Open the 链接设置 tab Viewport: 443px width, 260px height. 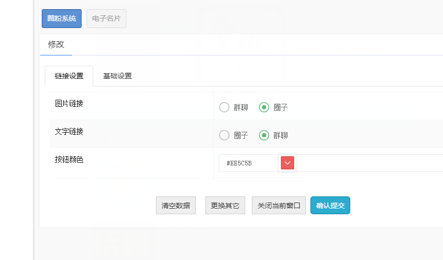69,76
